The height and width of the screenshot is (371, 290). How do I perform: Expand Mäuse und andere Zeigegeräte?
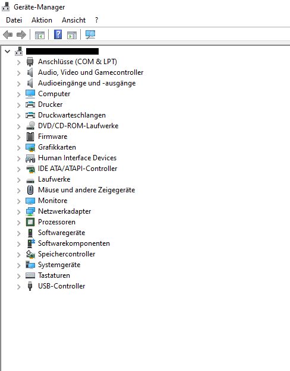coord(18,191)
